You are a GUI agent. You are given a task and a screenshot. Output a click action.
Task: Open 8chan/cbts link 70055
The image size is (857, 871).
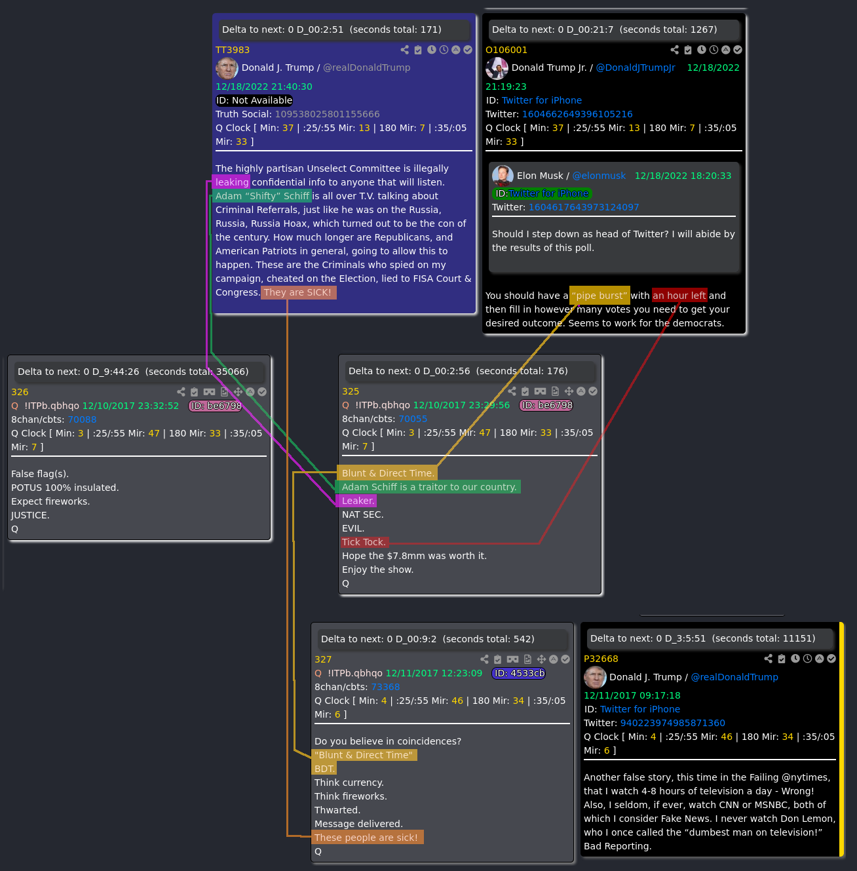(413, 419)
